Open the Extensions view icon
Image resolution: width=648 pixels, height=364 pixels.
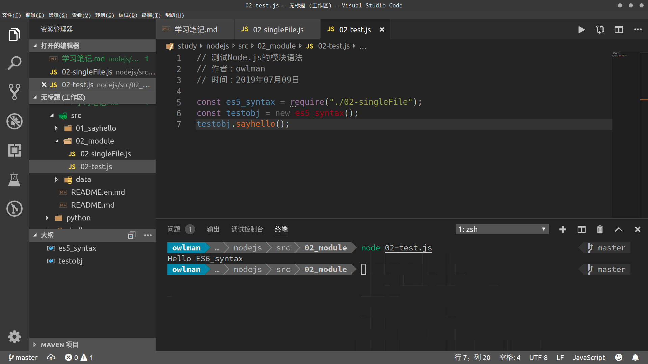pyautogui.click(x=14, y=150)
